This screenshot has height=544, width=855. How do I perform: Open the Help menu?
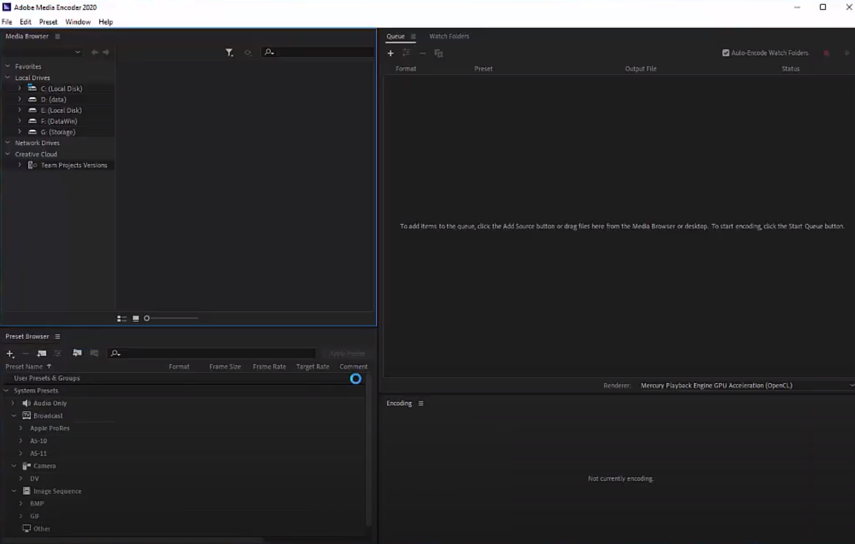pyautogui.click(x=106, y=22)
